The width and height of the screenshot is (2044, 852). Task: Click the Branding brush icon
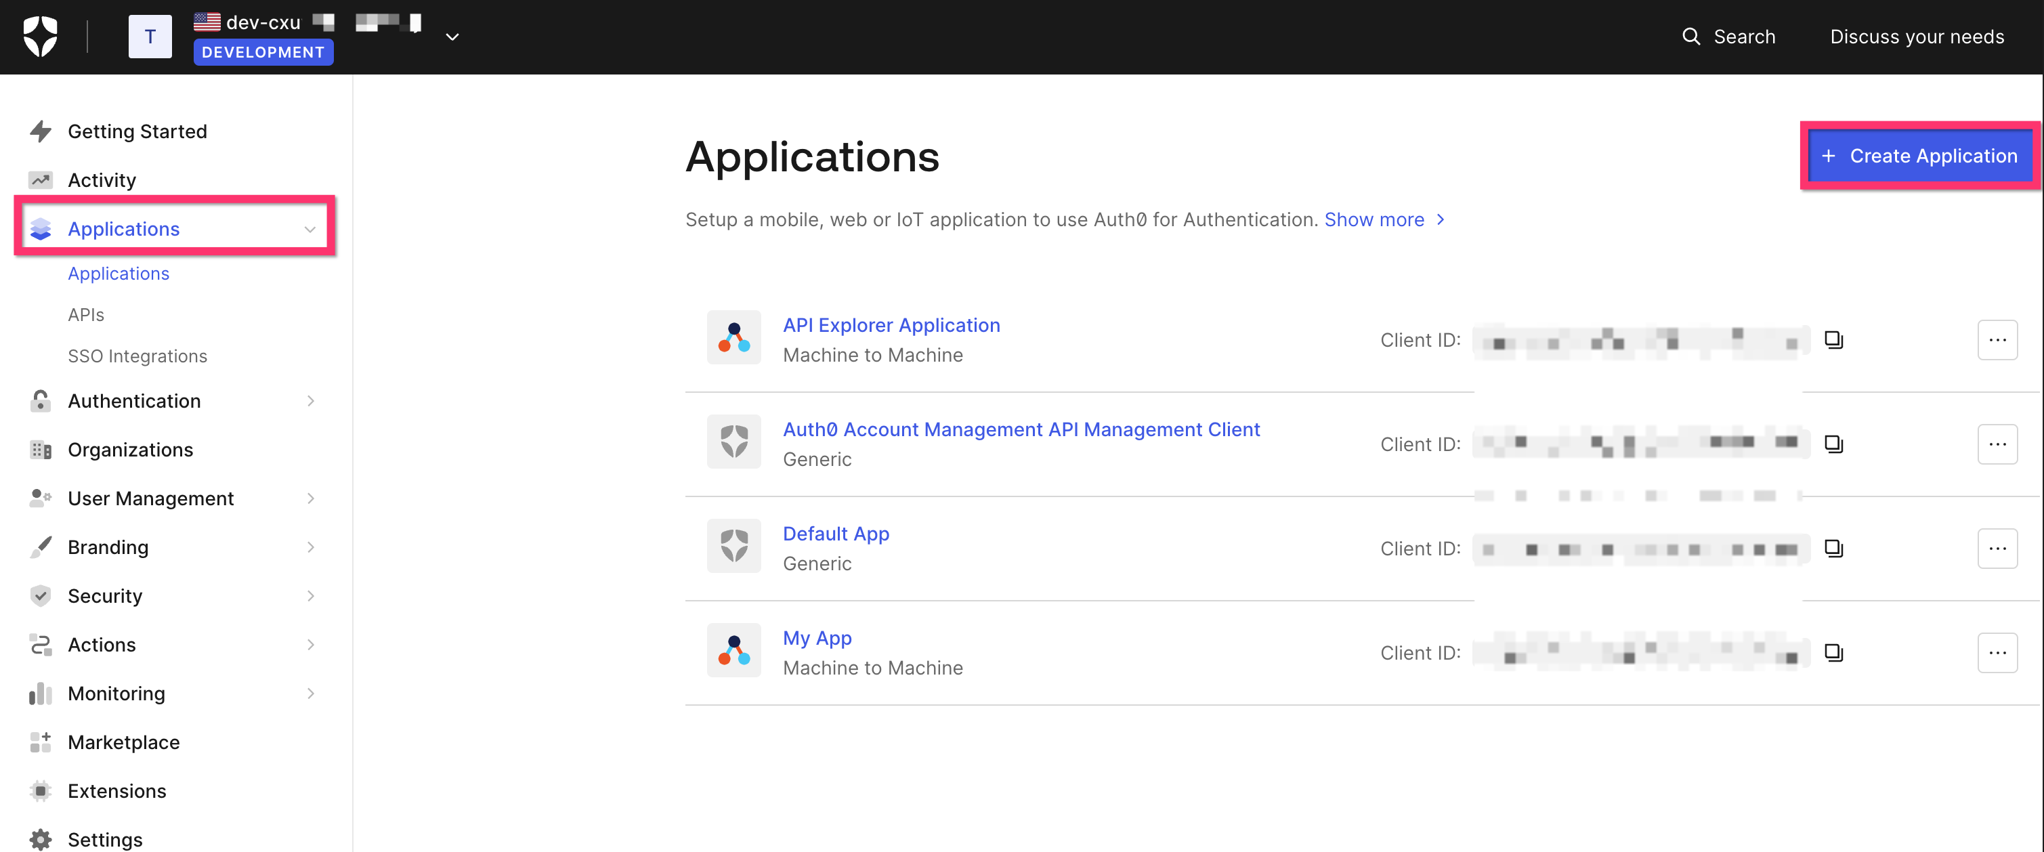point(41,547)
